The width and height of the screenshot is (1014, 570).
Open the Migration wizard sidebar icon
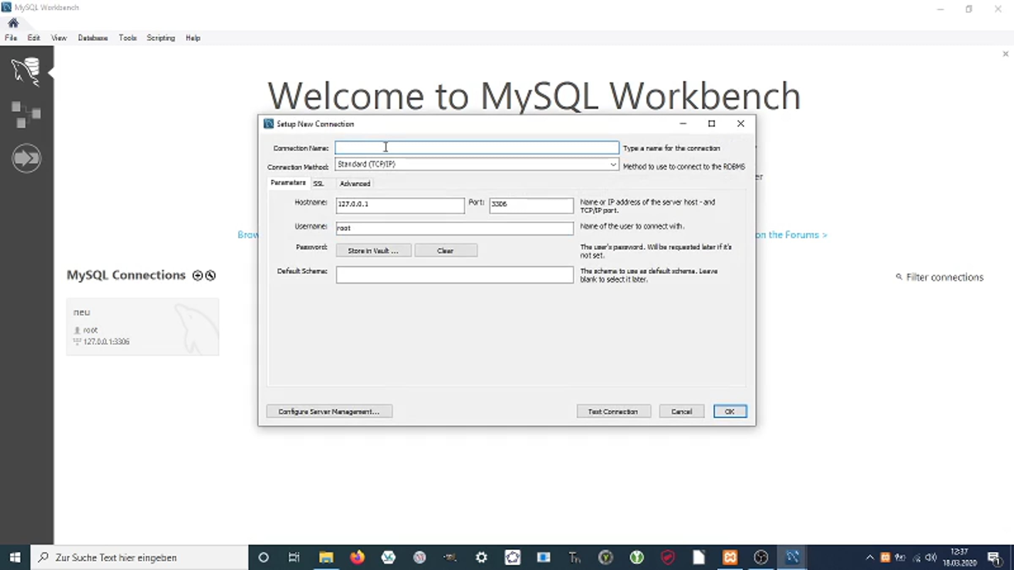[x=26, y=158]
